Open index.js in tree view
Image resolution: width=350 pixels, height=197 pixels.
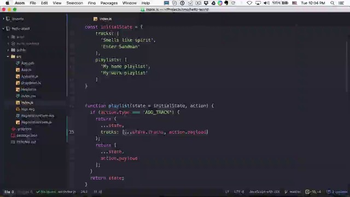[27, 102]
